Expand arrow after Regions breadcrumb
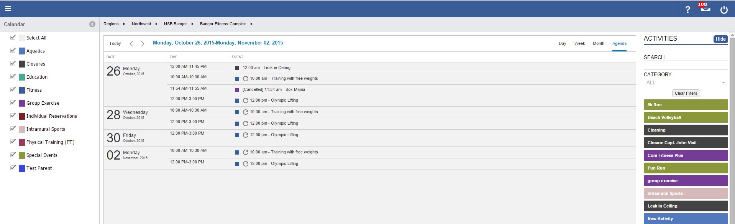 point(124,24)
